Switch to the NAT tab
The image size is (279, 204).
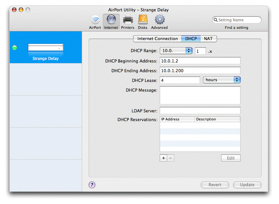(x=208, y=39)
